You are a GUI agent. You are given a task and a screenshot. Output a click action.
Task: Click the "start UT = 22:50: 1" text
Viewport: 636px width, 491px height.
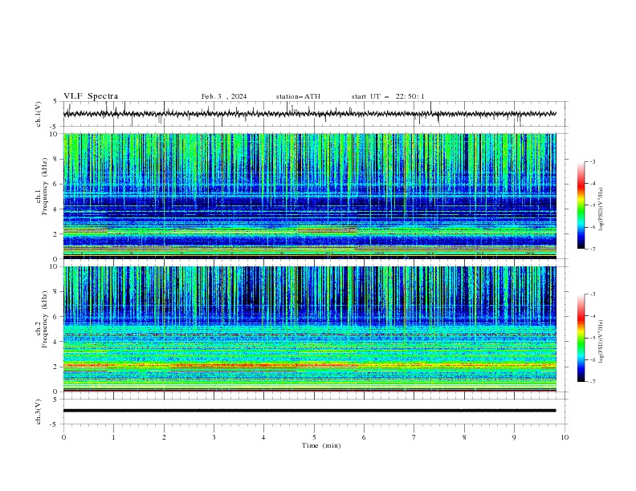click(x=388, y=96)
